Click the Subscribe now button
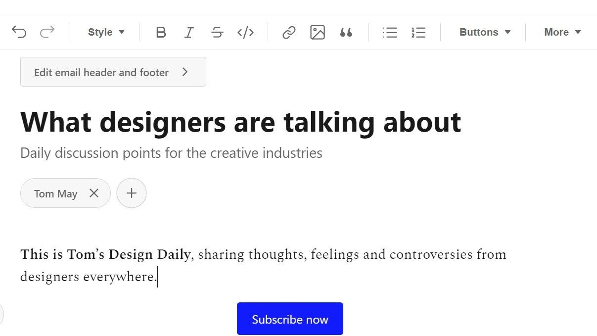The image size is (597, 336). [x=290, y=319]
